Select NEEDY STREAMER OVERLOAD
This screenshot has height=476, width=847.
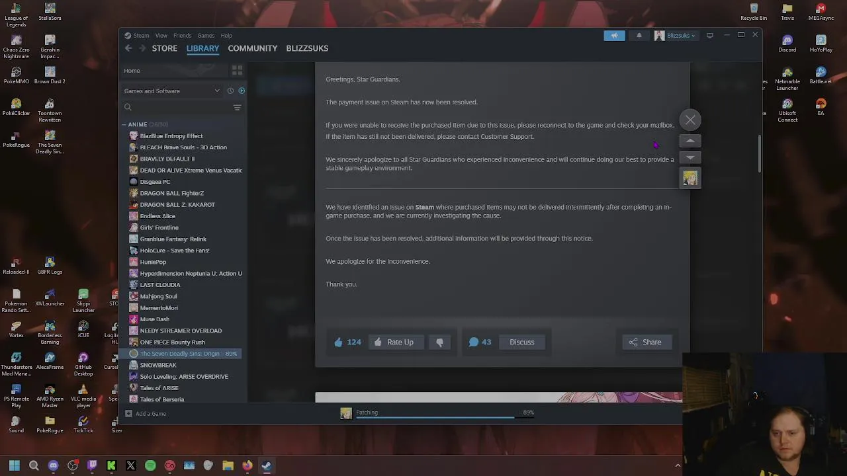pos(182,331)
